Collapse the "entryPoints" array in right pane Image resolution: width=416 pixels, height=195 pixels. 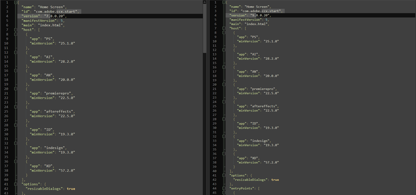(x=223, y=189)
